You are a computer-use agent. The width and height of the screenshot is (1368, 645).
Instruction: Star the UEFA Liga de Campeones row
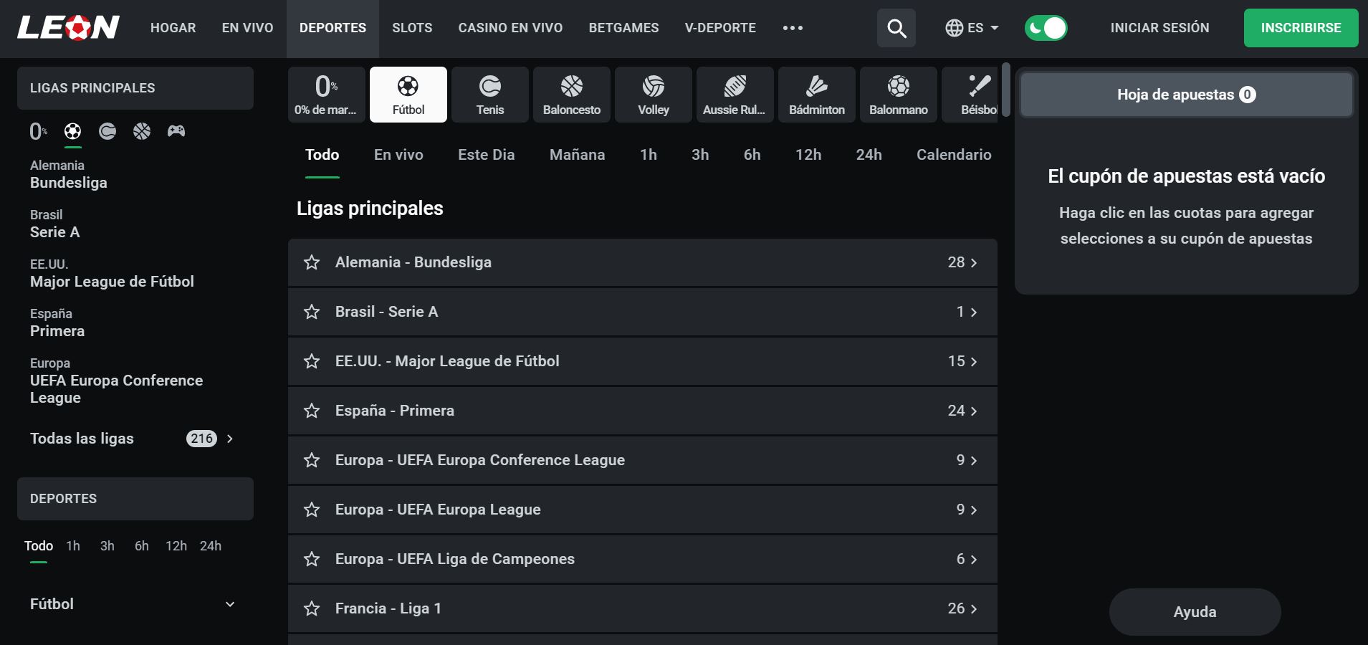[312, 559]
